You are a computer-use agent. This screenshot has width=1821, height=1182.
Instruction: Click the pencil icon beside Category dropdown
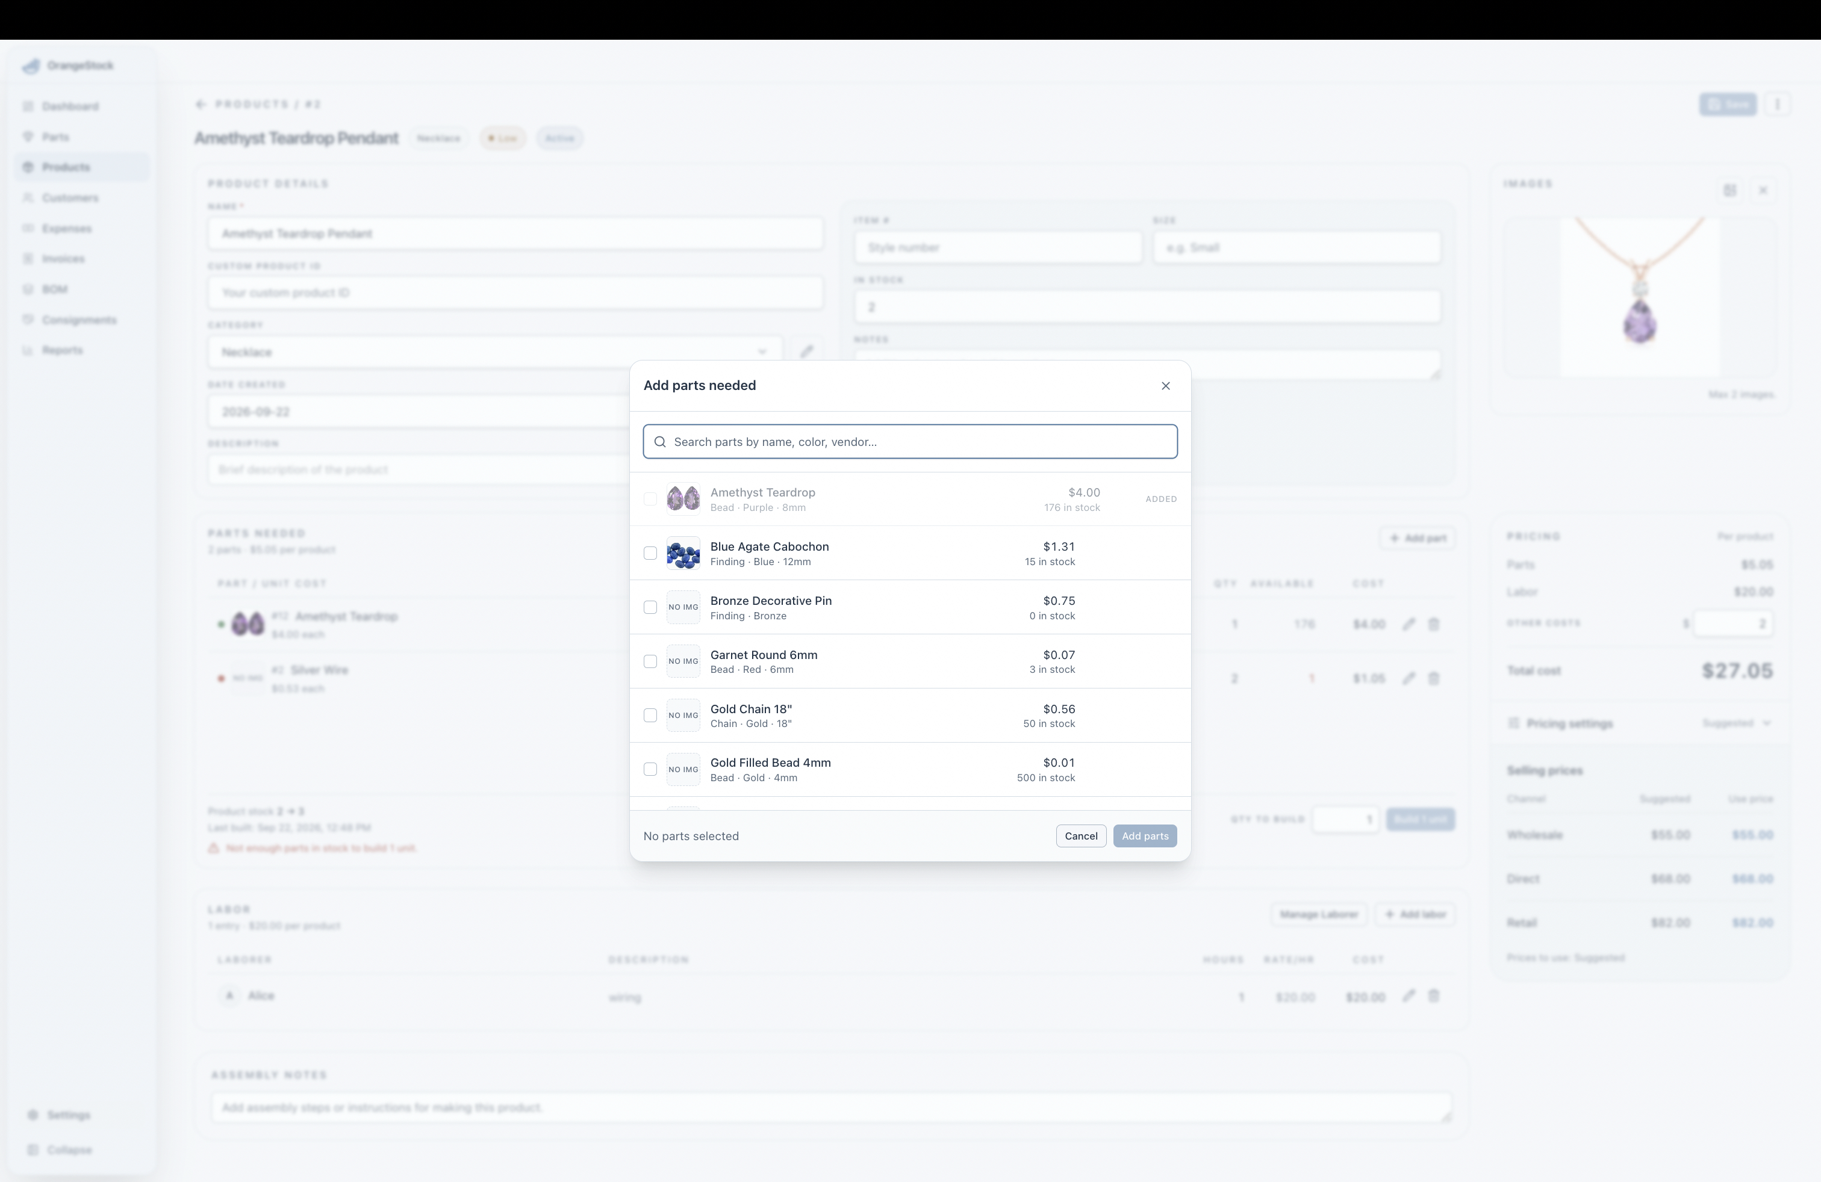[x=806, y=351]
